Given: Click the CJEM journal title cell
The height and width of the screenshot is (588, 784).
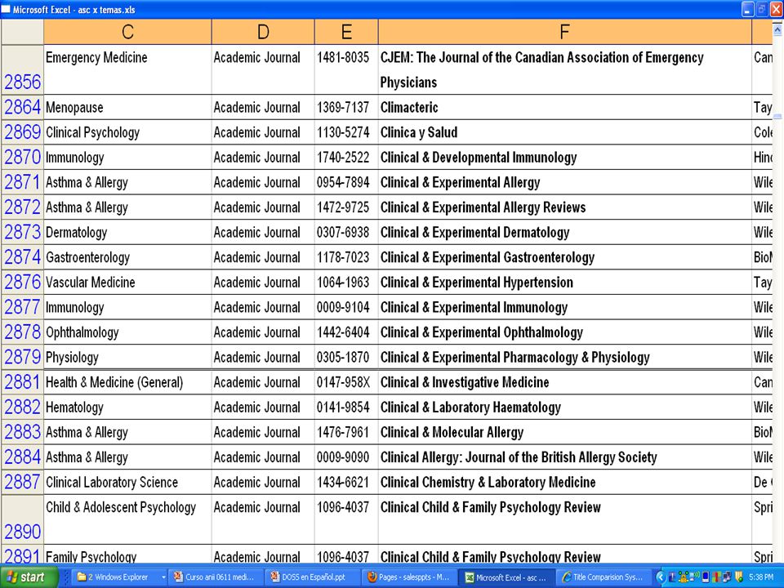Looking at the screenshot, I should pyautogui.click(x=565, y=69).
